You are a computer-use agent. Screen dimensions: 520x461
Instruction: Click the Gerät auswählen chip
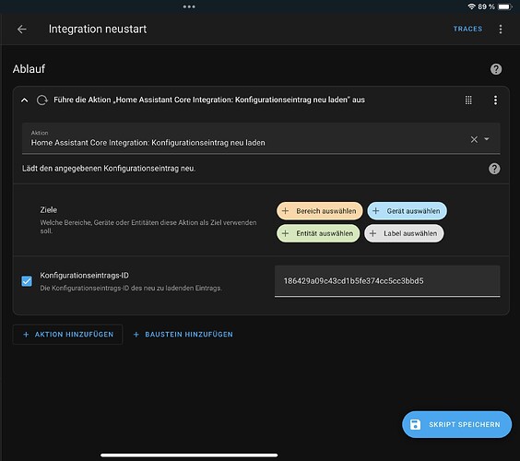coord(407,211)
